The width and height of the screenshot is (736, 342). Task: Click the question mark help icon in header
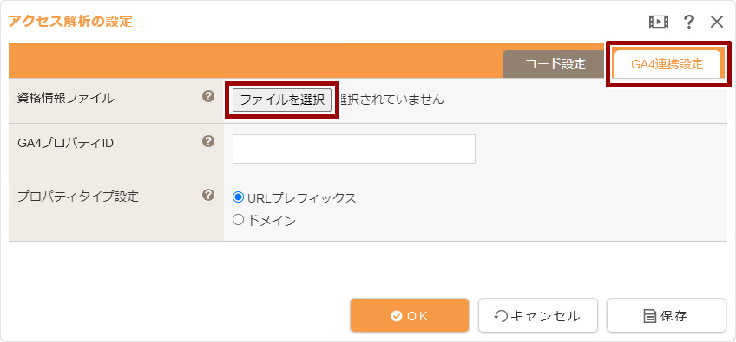tap(688, 22)
